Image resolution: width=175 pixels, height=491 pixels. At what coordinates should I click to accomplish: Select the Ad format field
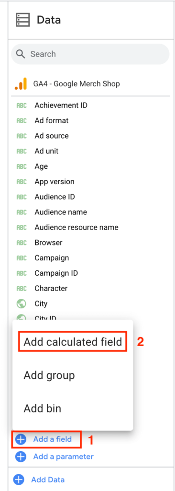point(52,120)
